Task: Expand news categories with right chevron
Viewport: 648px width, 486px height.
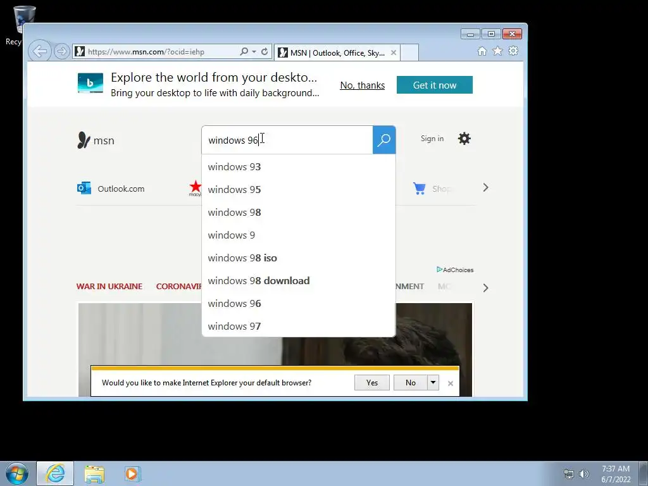Action: 485,288
